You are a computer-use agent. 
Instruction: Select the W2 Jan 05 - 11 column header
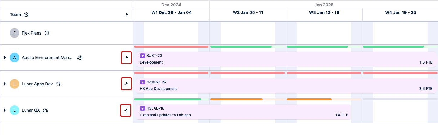pos(248,13)
